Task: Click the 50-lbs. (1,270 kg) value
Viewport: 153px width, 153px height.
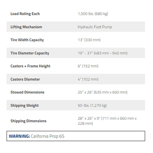Action: tap(92, 106)
